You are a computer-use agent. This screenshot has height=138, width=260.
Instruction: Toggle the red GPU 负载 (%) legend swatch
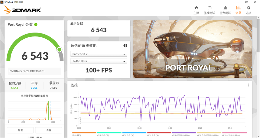(x=159, y=133)
